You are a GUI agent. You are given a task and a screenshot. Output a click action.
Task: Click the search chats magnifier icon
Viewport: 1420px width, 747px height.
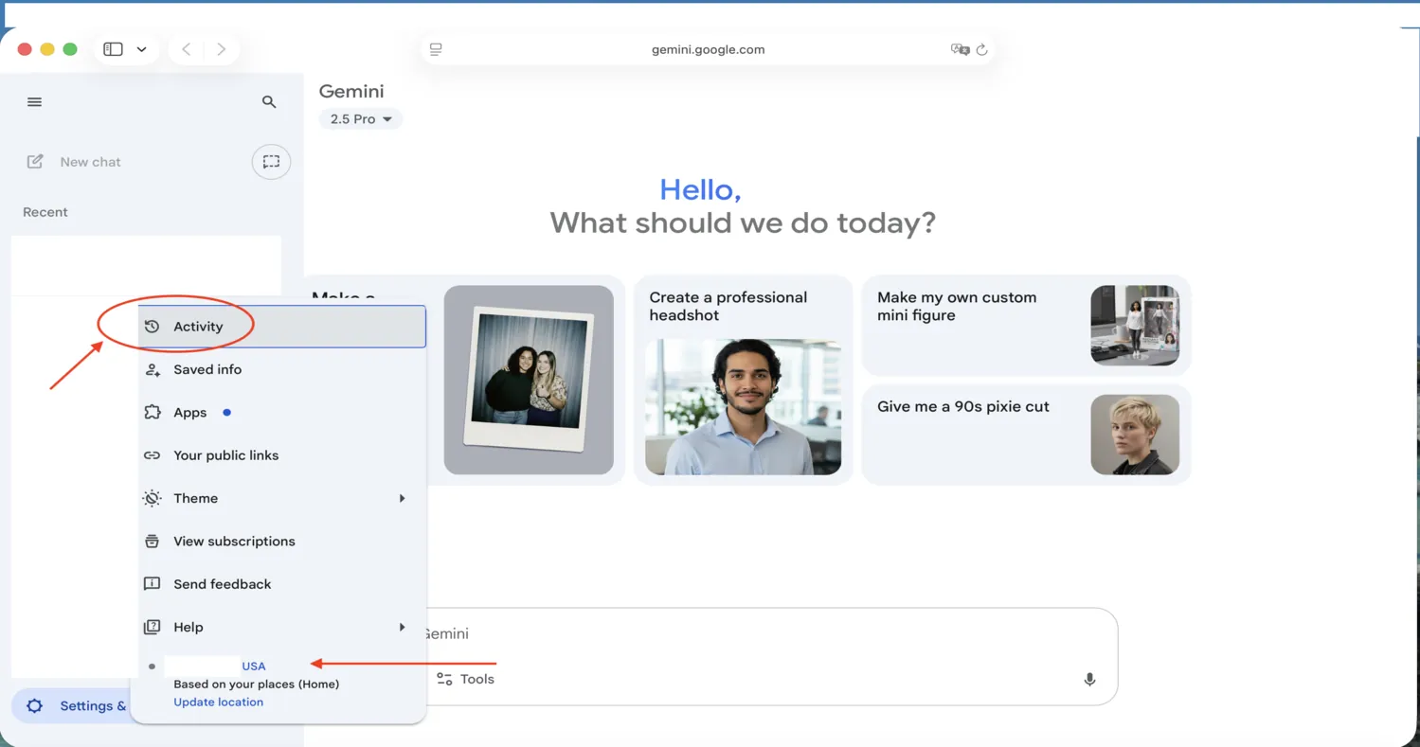pyautogui.click(x=269, y=102)
